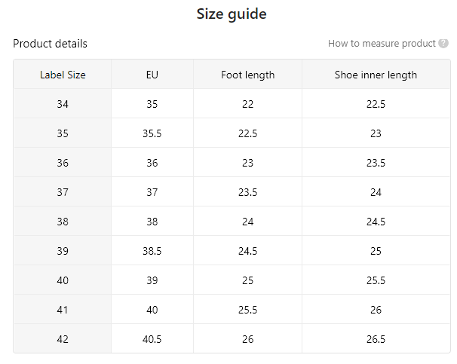Click the Size guide heading
This screenshot has height=364, width=457.
click(x=232, y=14)
